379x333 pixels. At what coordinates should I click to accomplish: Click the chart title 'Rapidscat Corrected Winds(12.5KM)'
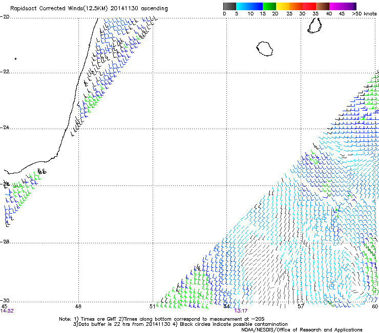(59, 9)
